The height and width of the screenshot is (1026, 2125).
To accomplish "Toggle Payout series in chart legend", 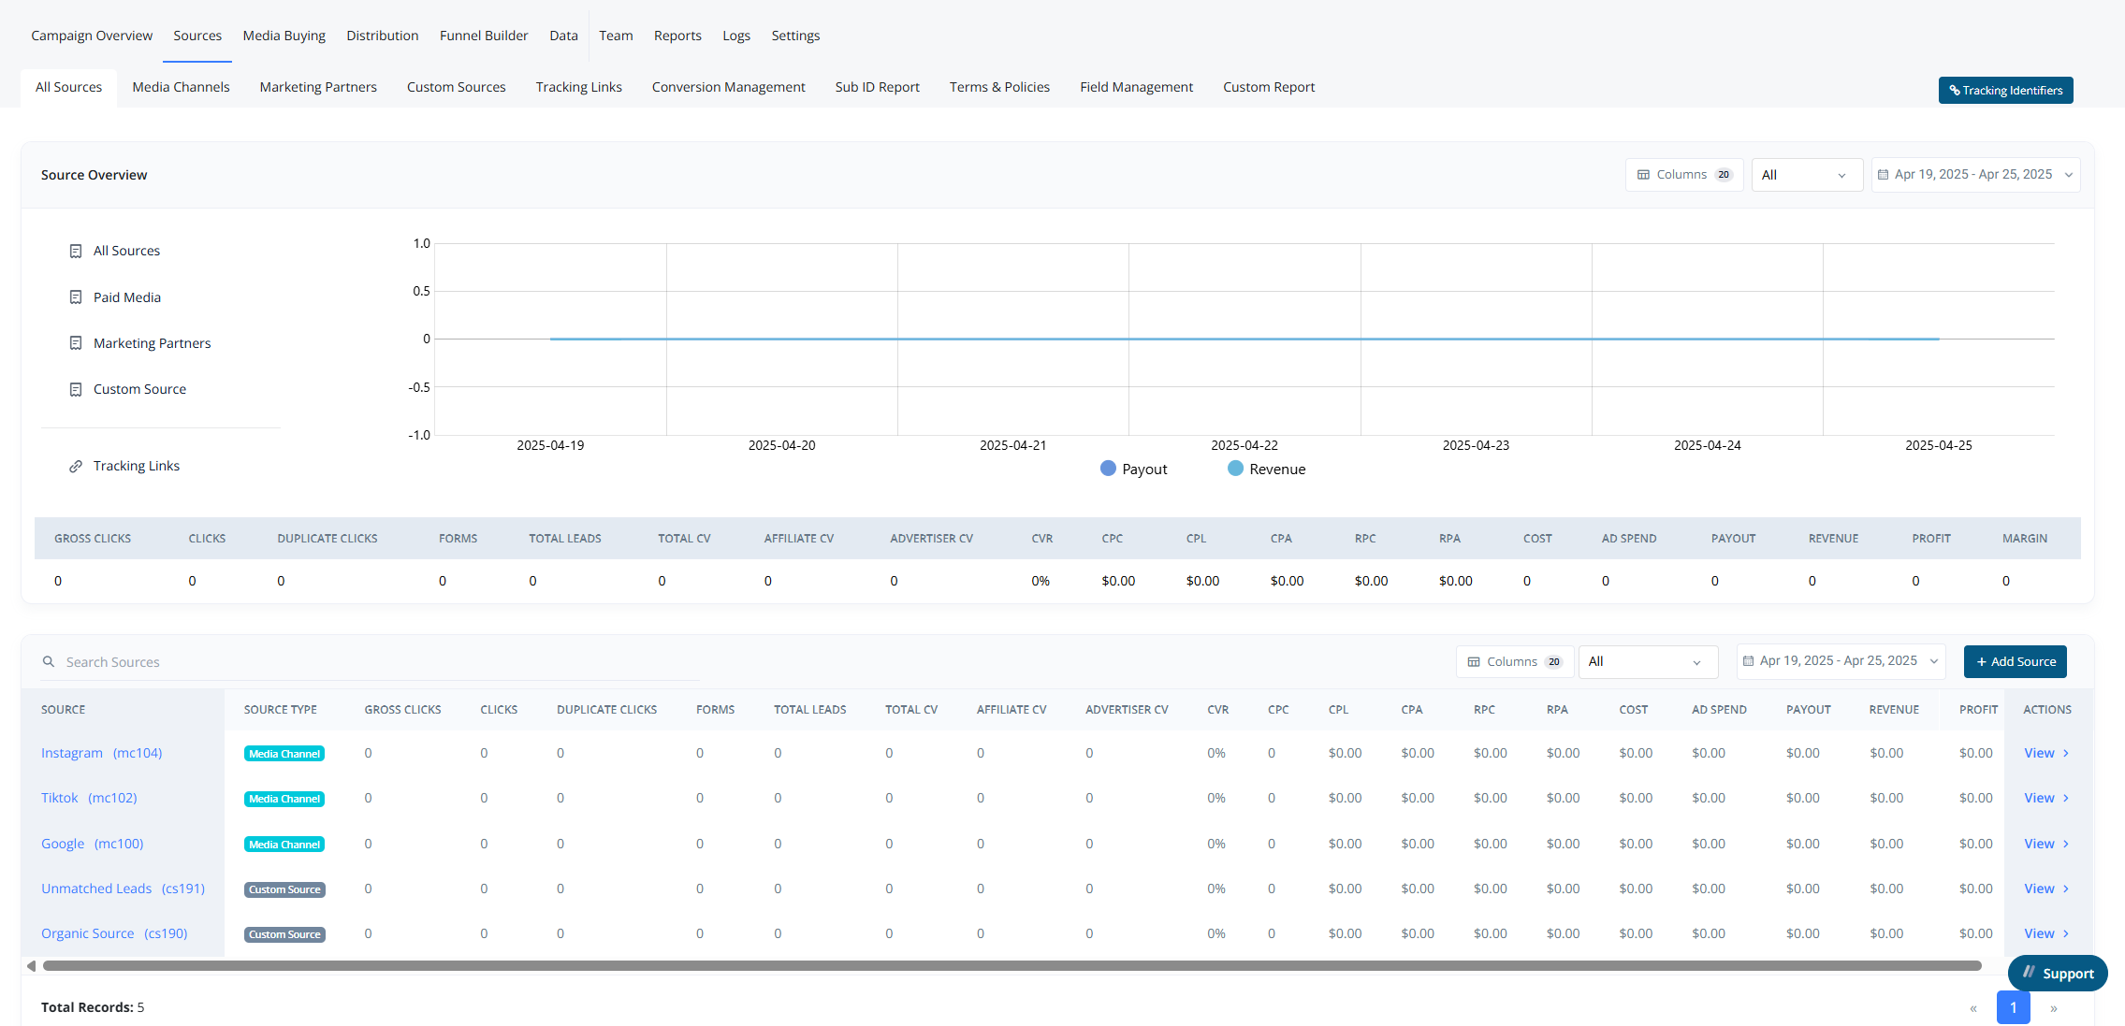I will click(1133, 469).
